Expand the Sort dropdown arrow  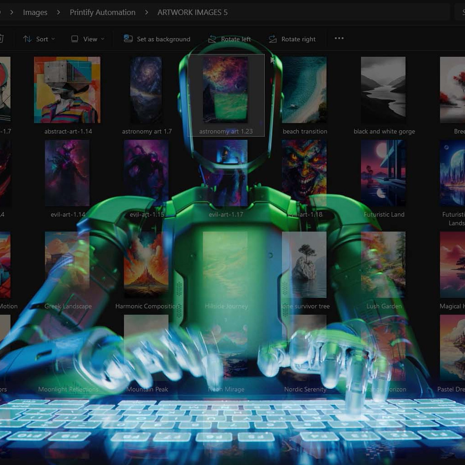[x=53, y=39]
